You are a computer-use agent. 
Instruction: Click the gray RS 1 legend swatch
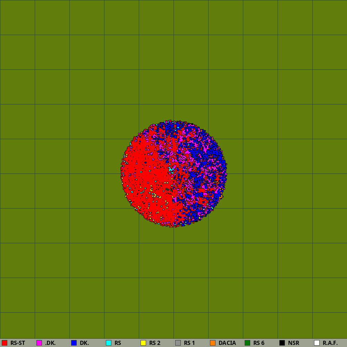[x=178, y=343]
